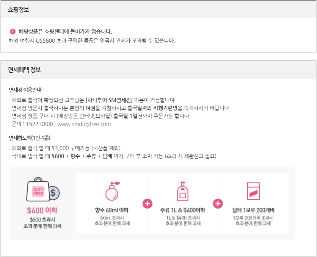Click the 해당상품은 쇼핑센터에 들어가지 않습니다 notice
The height and width of the screenshot is (257, 317).
point(65,31)
